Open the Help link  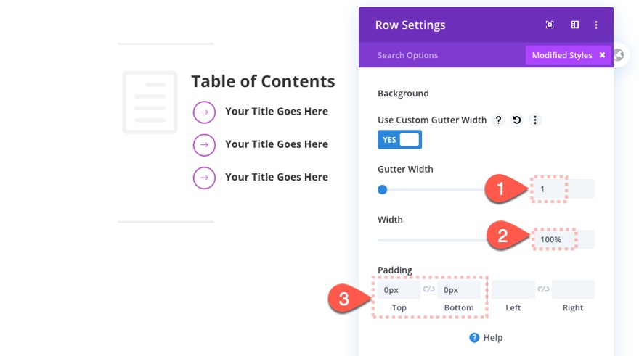486,337
